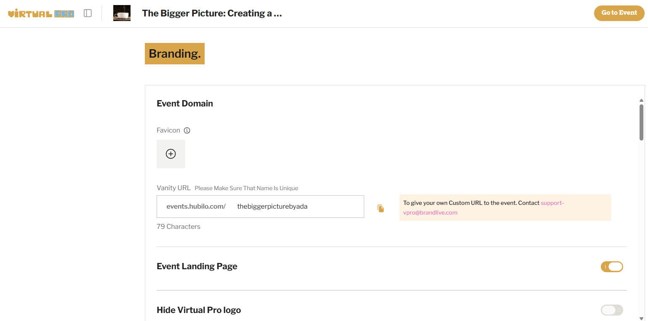Click the 79 Characters counter text

[x=179, y=227]
